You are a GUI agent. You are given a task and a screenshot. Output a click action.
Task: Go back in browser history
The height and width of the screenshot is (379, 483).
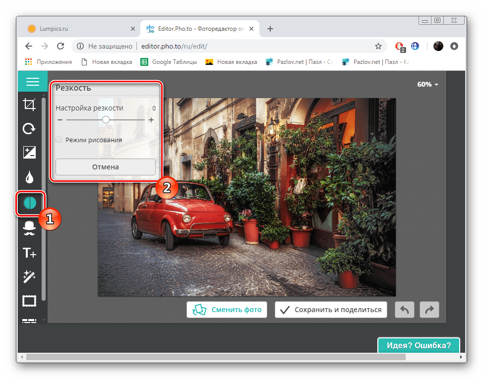pos(29,46)
